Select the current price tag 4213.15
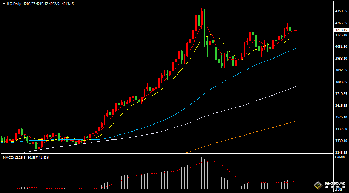Screen dimensions: 349x193 (x=341, y=30)
